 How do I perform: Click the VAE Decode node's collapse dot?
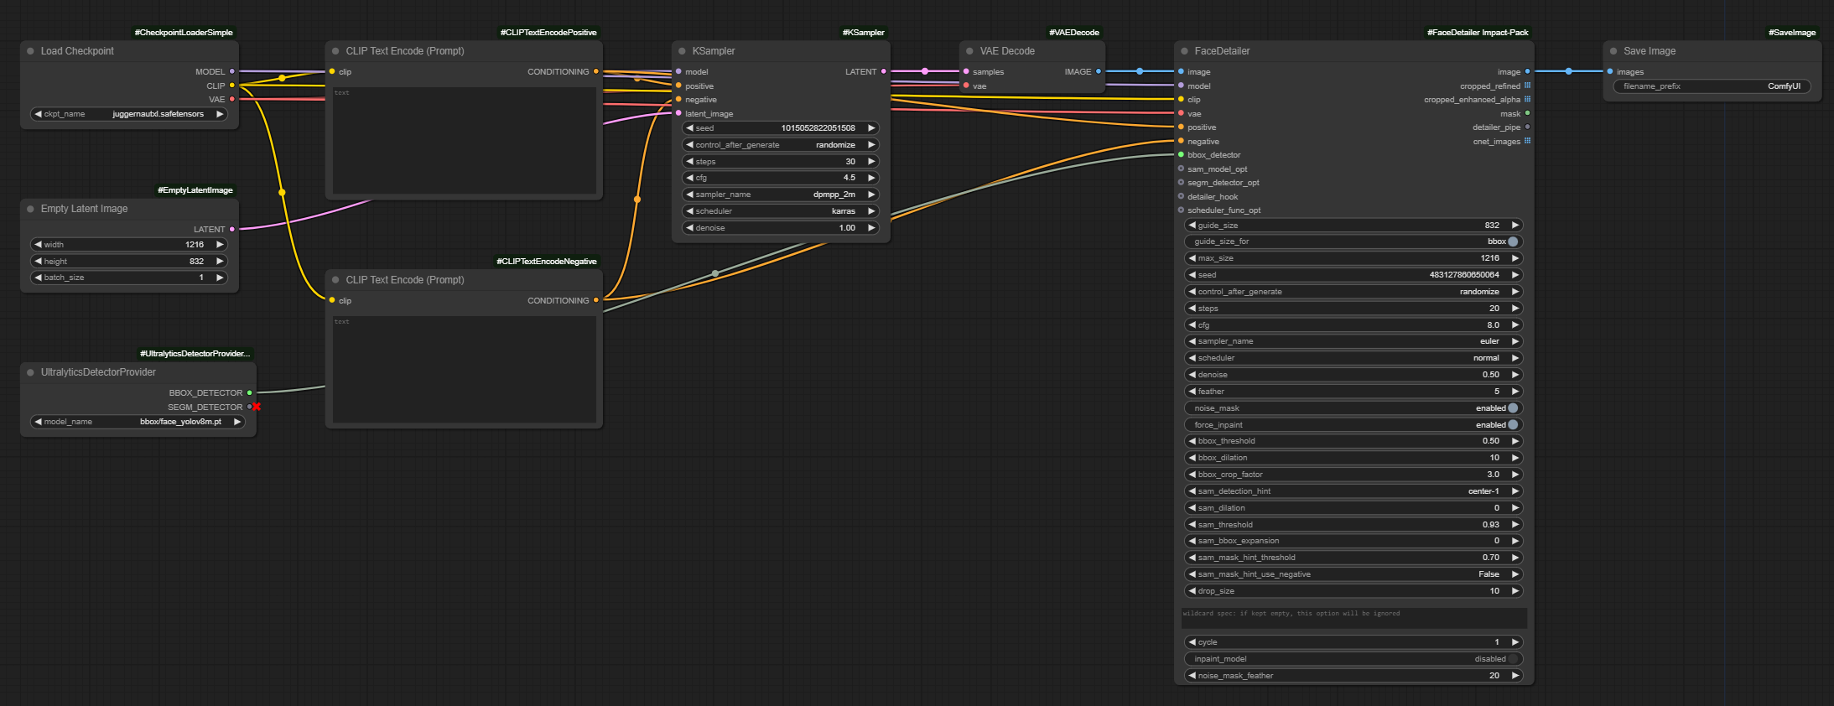pyautogui.click(x=970, y=51)
